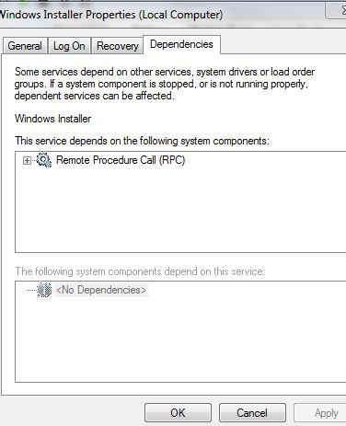The width and height of the screenshot is (346, 426).
Task: Open the Log On tab
Action: click(69, 46)
